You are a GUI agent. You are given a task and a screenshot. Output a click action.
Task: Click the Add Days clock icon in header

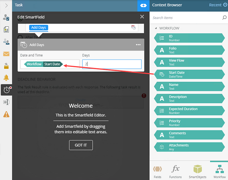coord(24,45)
